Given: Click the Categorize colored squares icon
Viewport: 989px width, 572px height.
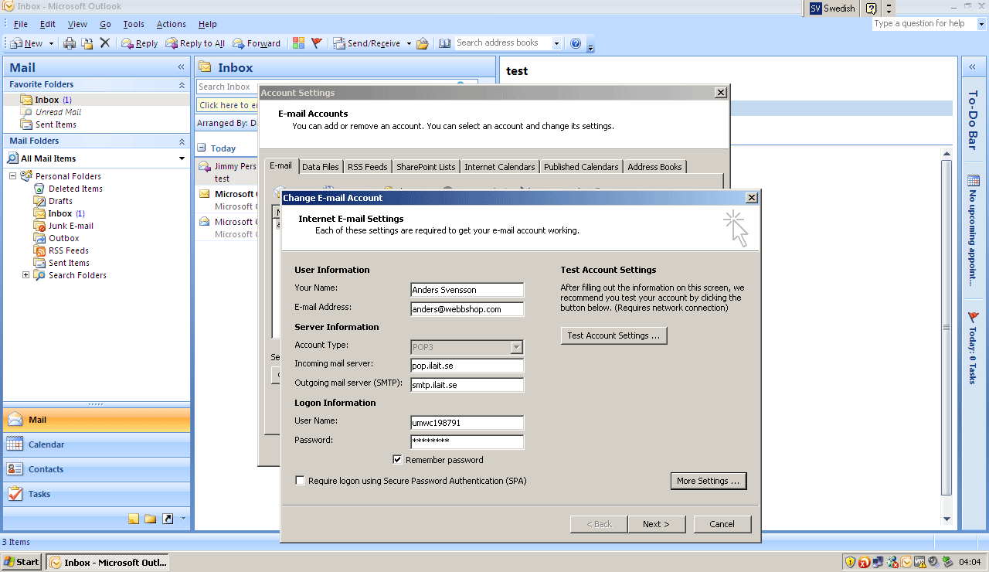Looking at the screenshot, I should click(299, 43).
